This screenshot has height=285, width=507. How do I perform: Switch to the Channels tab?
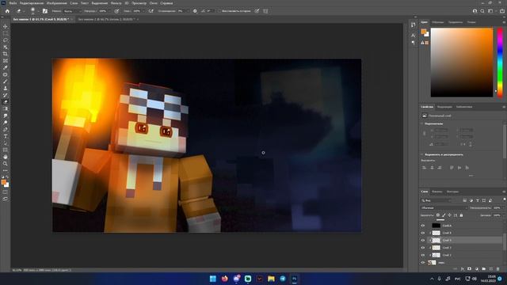tap(437, 192)
